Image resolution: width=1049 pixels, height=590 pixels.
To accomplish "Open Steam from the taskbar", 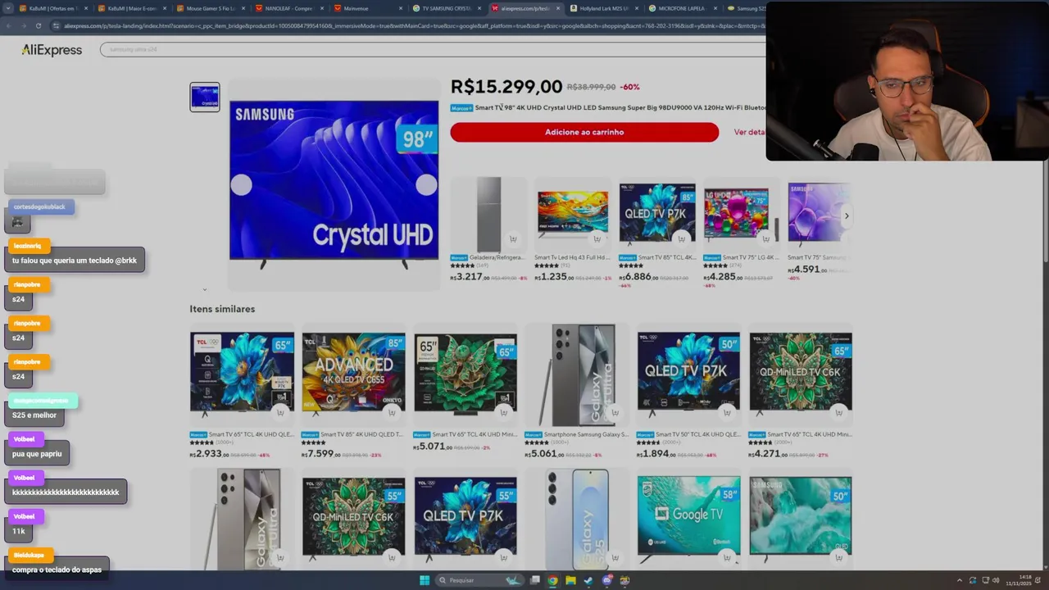I will [x=588, y=580].
